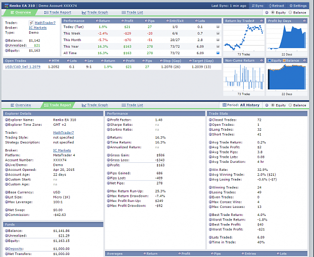Click the info icon beside MTM in Open Trades

click(x=50, y=61)
